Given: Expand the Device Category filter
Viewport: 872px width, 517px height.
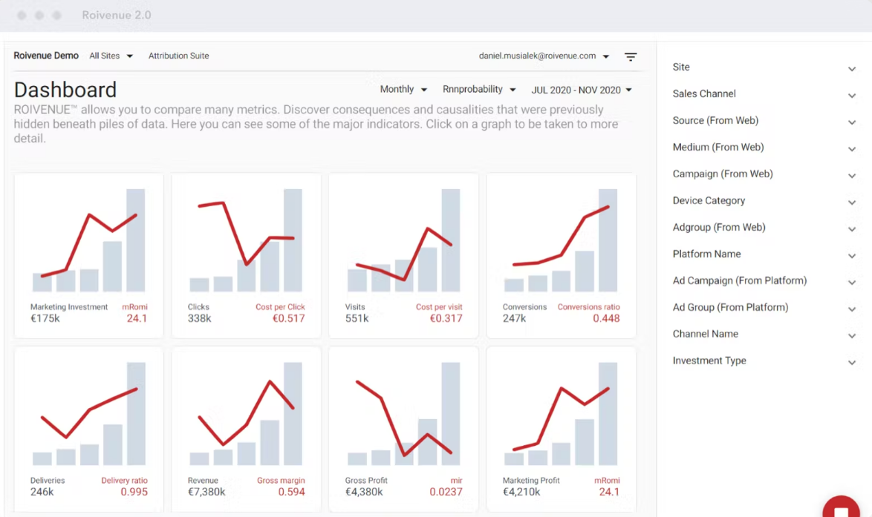Looking at the screenshot, I should (852, 202).
